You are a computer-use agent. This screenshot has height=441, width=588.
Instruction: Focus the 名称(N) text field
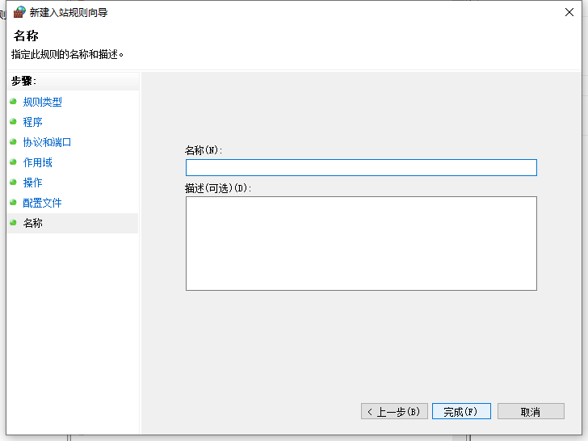(x=361, y=168)
